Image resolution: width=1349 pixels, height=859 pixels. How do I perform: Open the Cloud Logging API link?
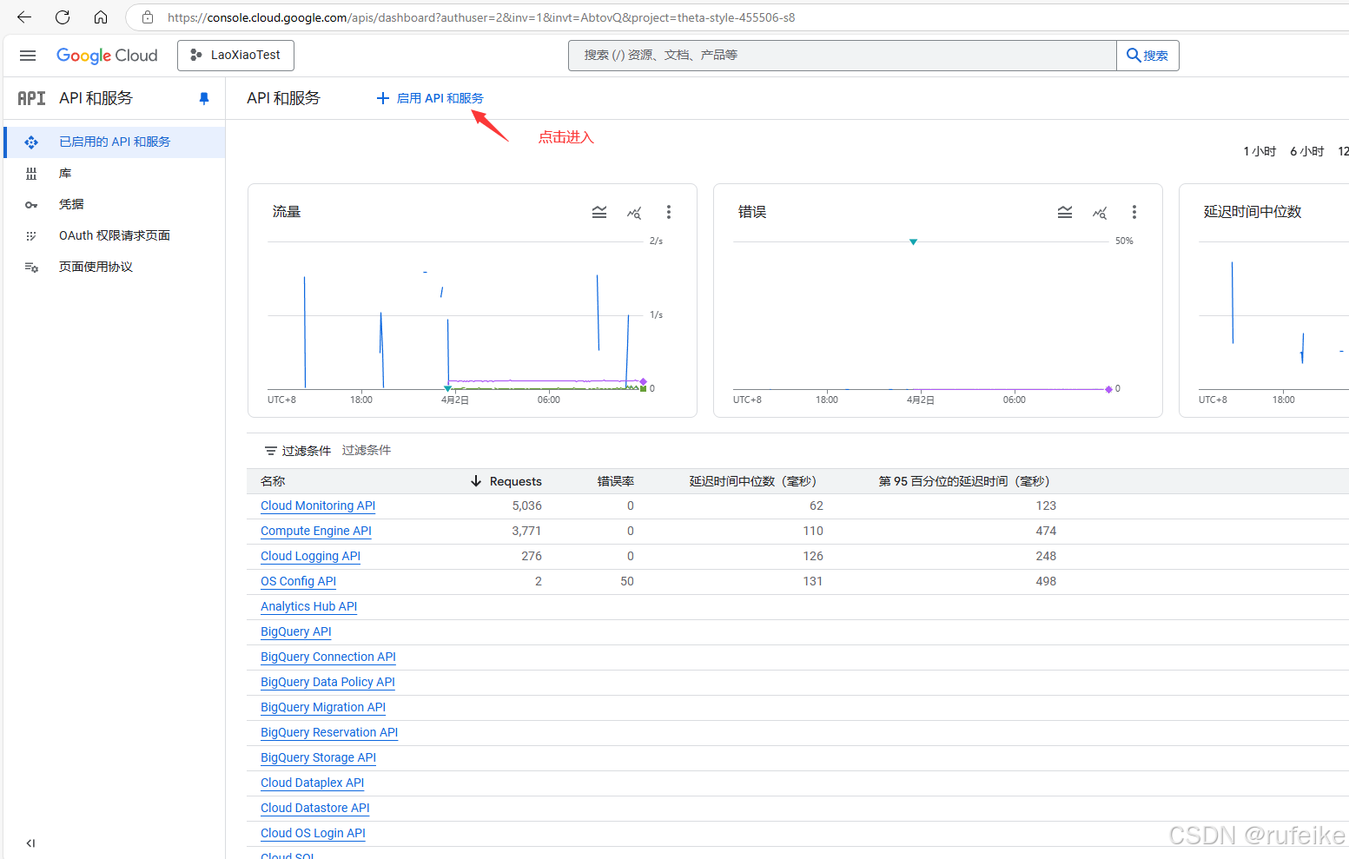[x=310, y=556]
